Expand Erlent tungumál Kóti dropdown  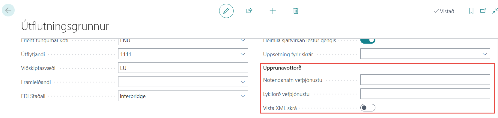point(243,40)
